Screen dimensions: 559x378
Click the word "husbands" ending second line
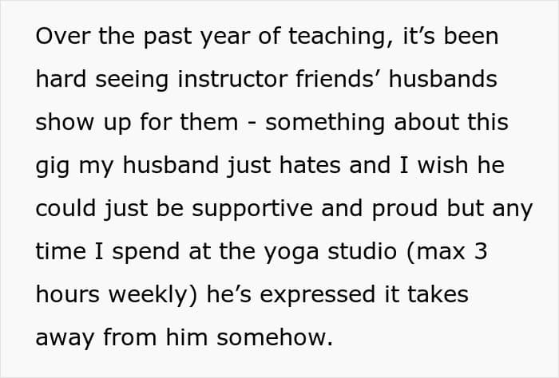443,79
